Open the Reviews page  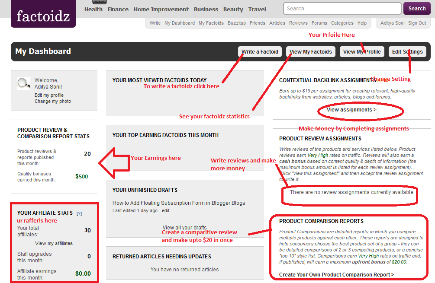click(298, 23)
